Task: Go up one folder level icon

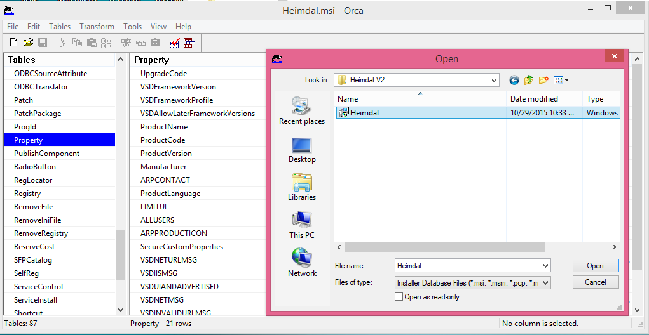Action: (529, 80)
